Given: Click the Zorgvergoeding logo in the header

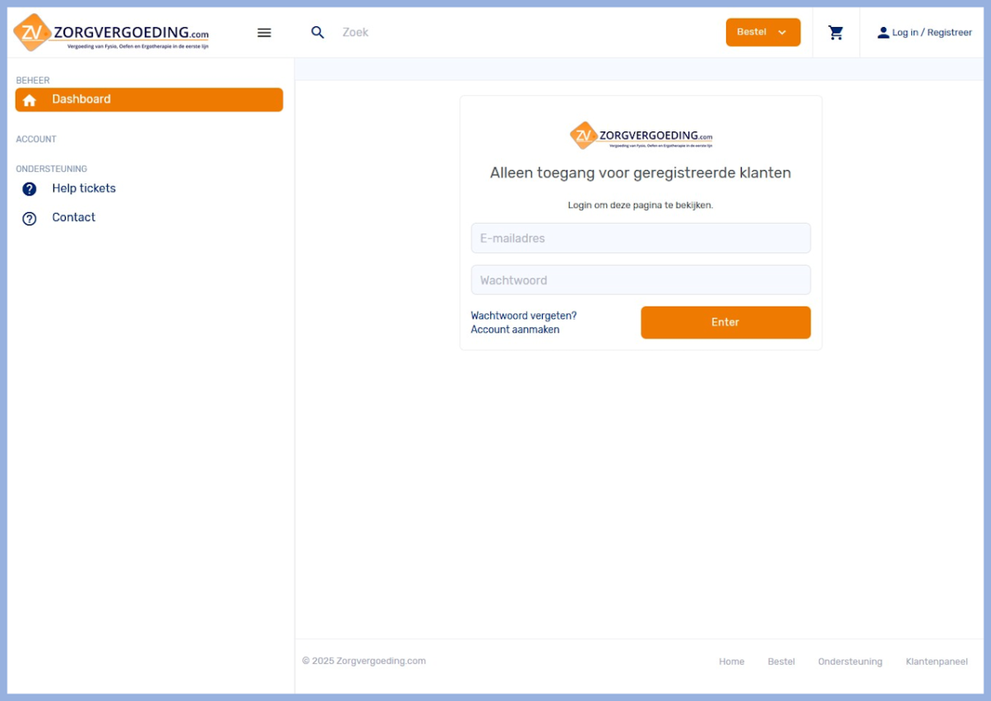Looking at the screenshot, I should pos(111,33).
